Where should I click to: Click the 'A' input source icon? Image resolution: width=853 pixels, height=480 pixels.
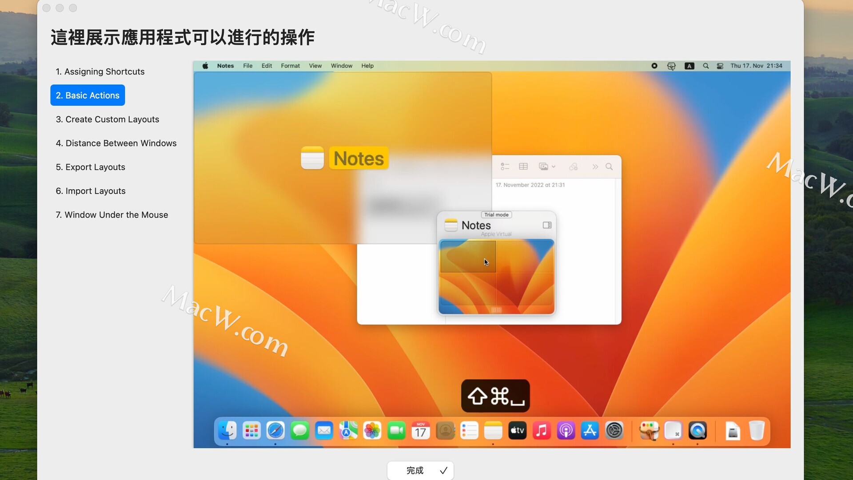pos(689,66)
